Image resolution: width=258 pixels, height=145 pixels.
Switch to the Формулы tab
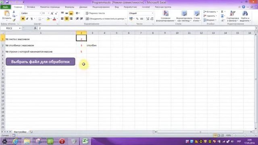pos(69,7)
